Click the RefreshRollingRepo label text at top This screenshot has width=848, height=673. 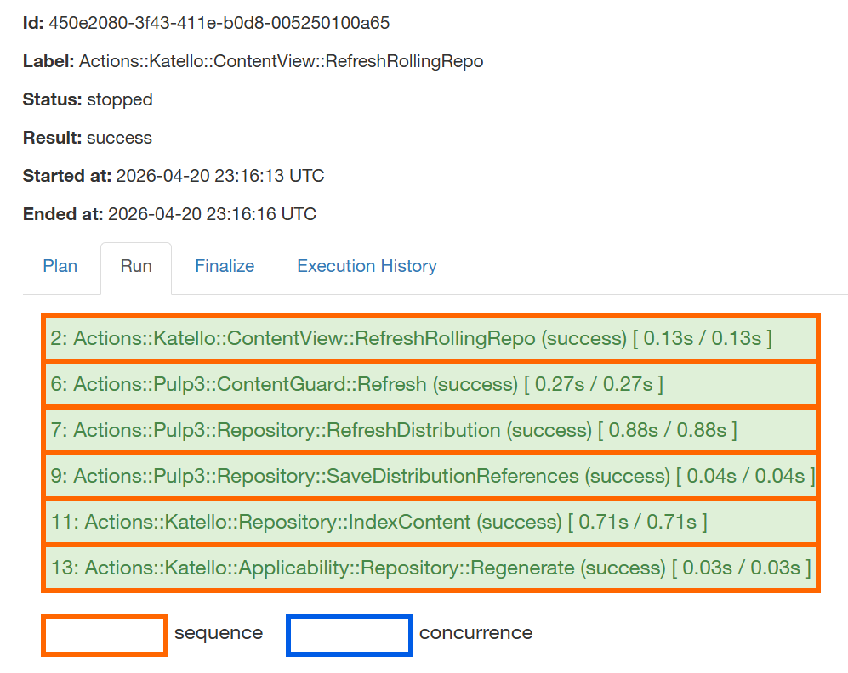[x=281, y=61]
